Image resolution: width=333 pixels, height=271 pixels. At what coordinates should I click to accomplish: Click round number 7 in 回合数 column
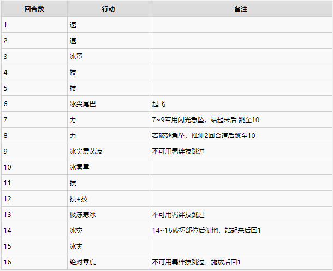point(5,120)
